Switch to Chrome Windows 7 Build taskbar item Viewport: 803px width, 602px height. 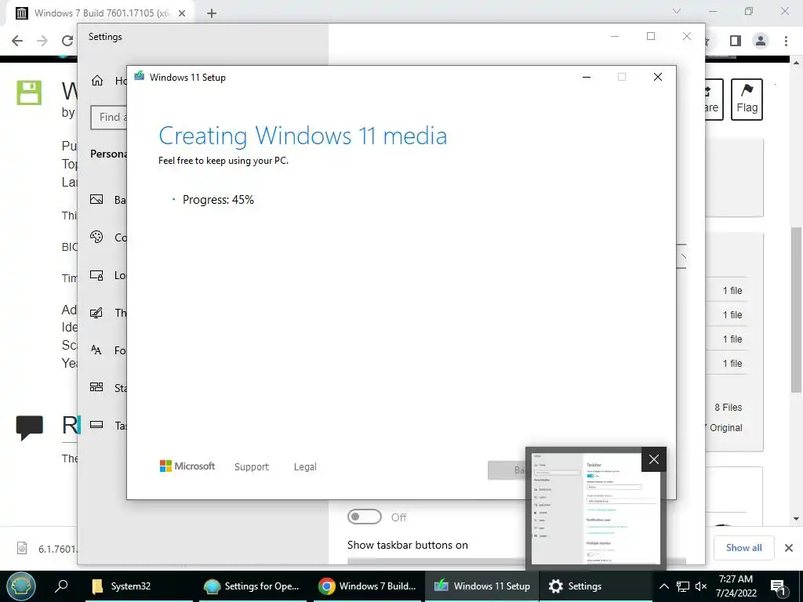[368, 586]
